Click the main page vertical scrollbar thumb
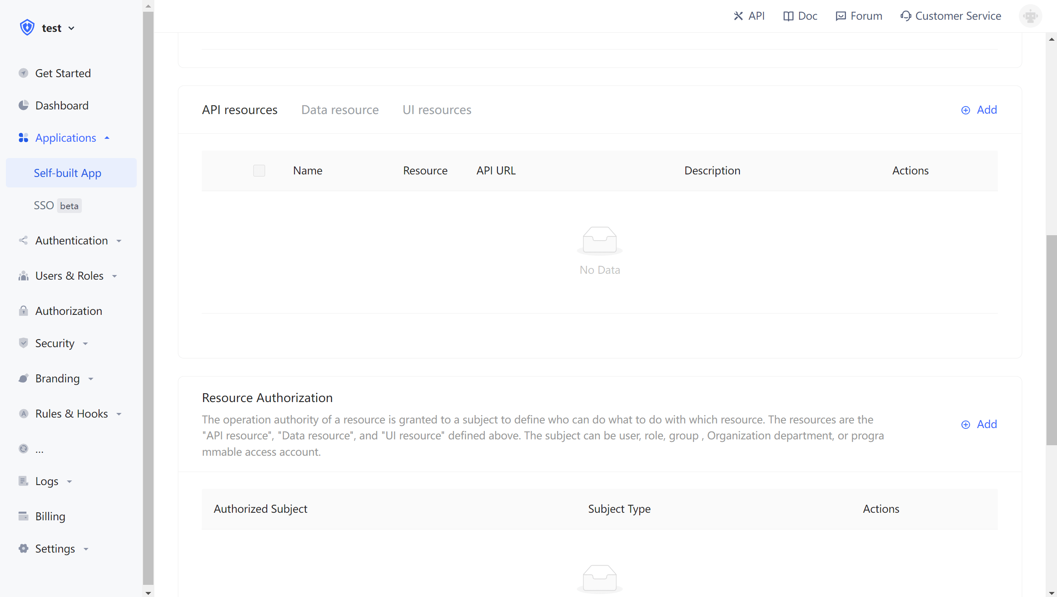The image size is (1057, 597). pos(1051,340)
